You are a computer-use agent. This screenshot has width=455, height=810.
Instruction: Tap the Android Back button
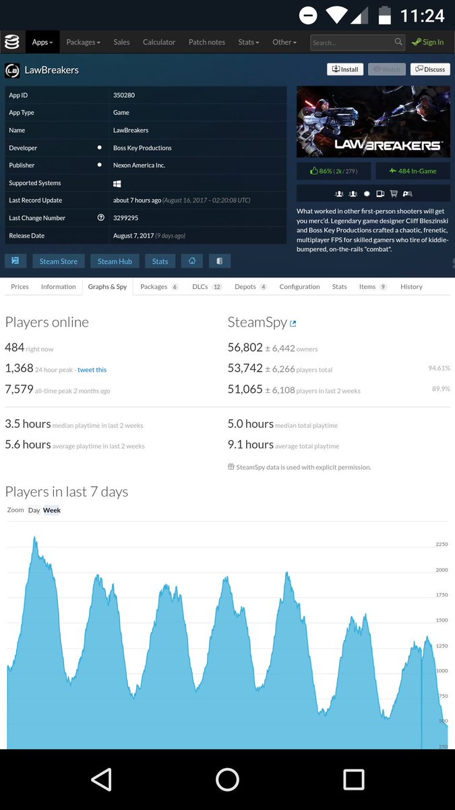click(101, 780)
